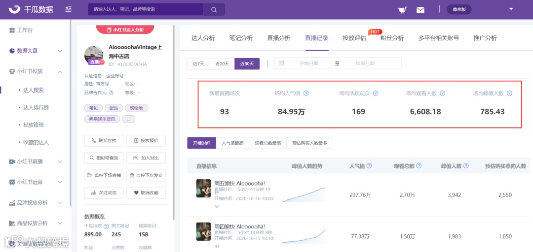
Task: Open the 周五愉快 Alooooha! live thumbnail
Action: 204,188
